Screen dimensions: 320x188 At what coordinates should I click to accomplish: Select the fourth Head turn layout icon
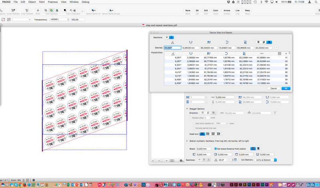(218, 134)
